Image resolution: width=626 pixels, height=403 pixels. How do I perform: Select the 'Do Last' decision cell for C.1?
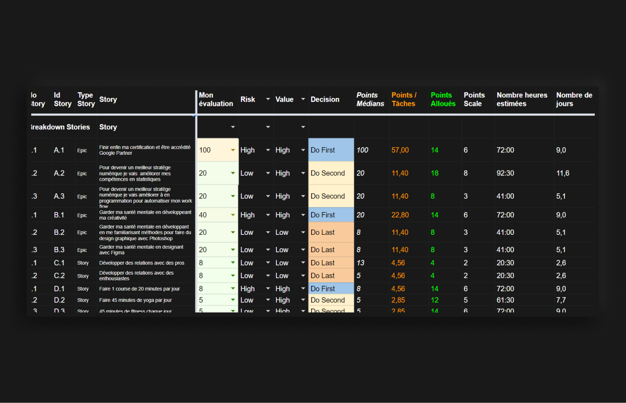point(331,263)
